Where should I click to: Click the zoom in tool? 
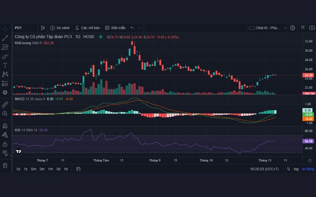point(5,113)
